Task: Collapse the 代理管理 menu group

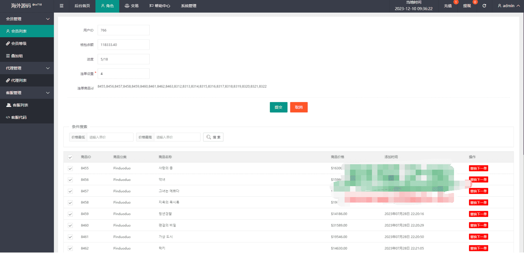Action: (x=27, y=68)
